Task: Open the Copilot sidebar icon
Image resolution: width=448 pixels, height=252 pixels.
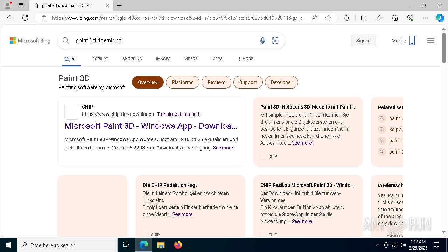Action: pyautogui.click(x=440, y=18)
